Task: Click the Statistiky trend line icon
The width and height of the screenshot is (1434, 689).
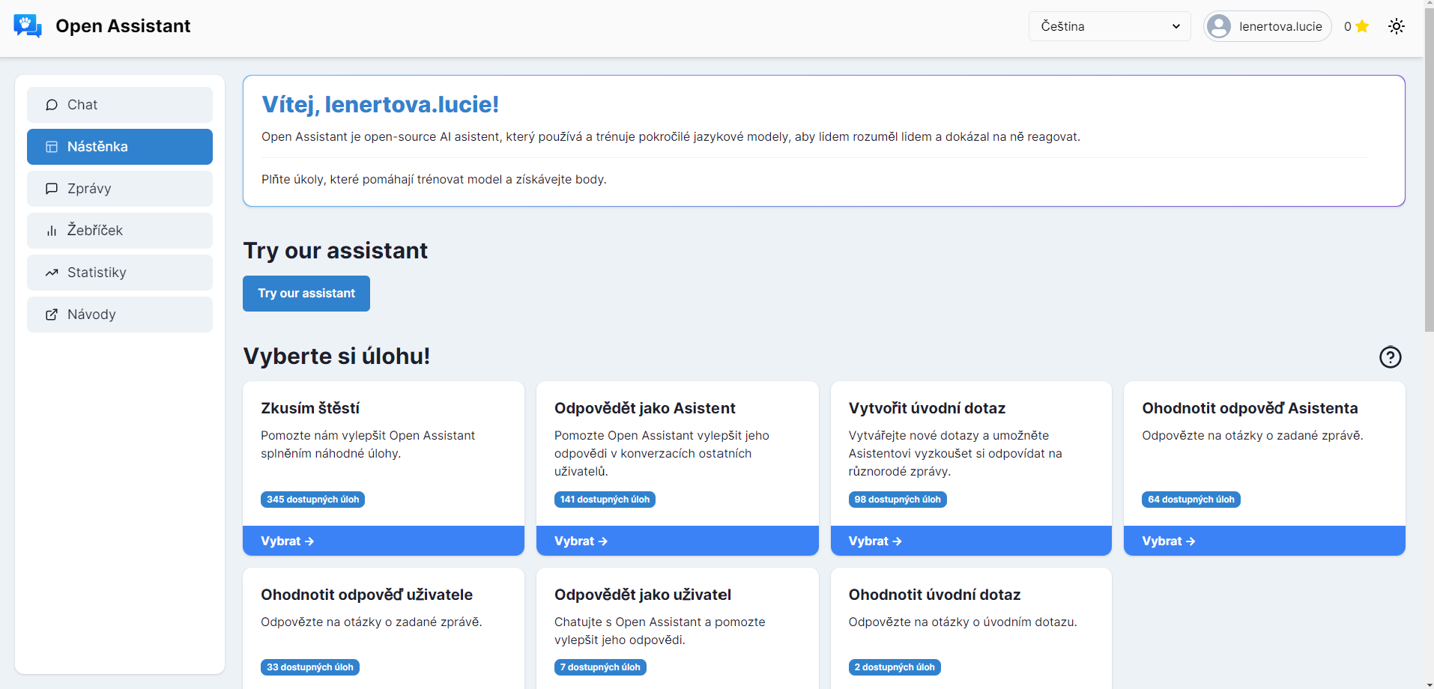Action: tap(52, 273)
